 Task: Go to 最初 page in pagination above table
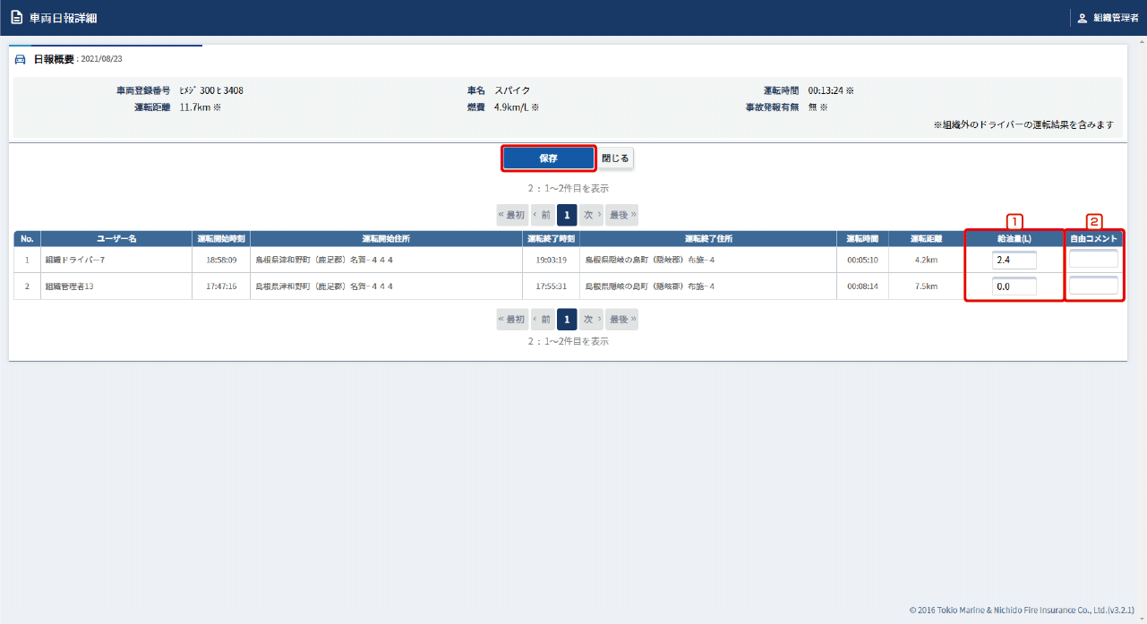pyautogui.click(x=512, y=215)
